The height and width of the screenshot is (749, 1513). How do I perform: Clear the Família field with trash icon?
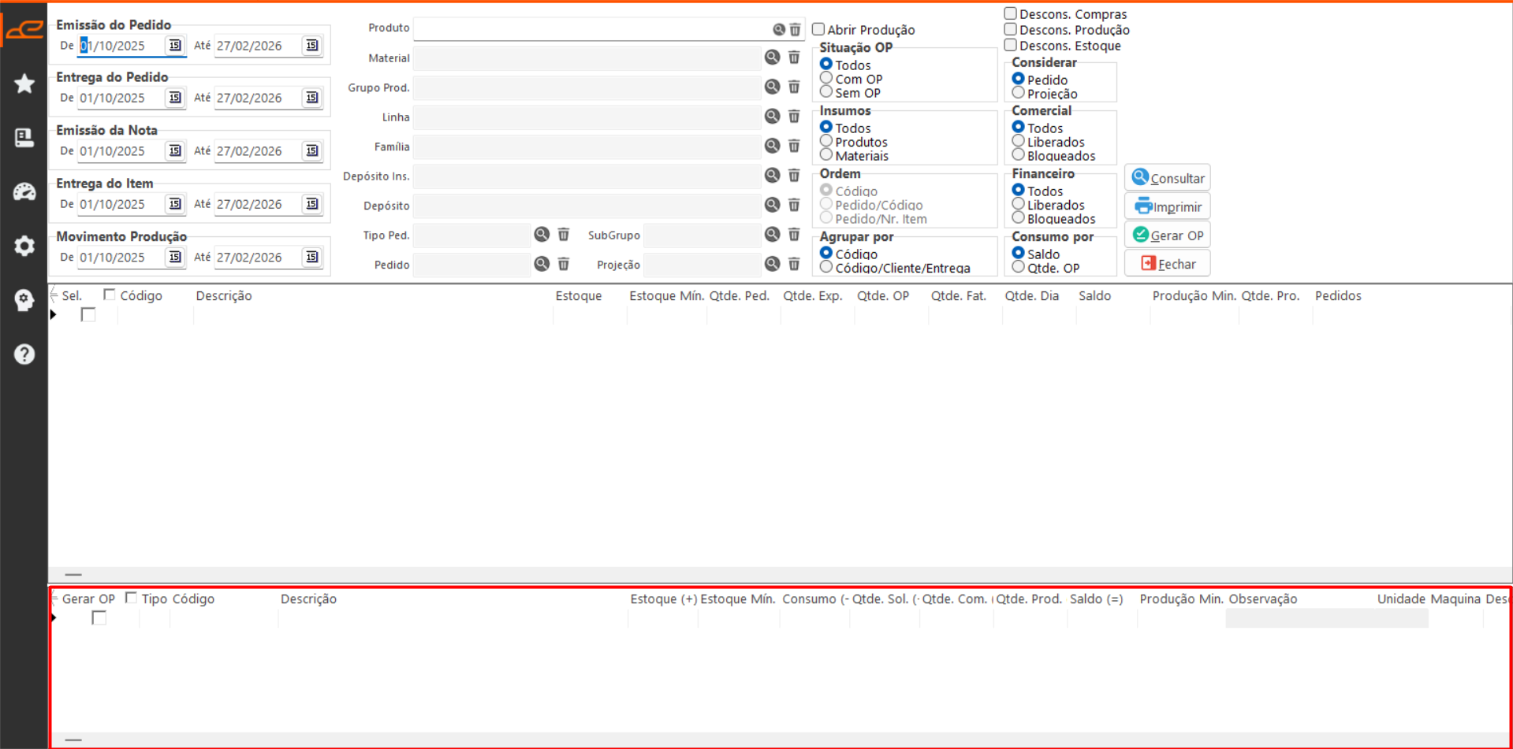(794, 146)
